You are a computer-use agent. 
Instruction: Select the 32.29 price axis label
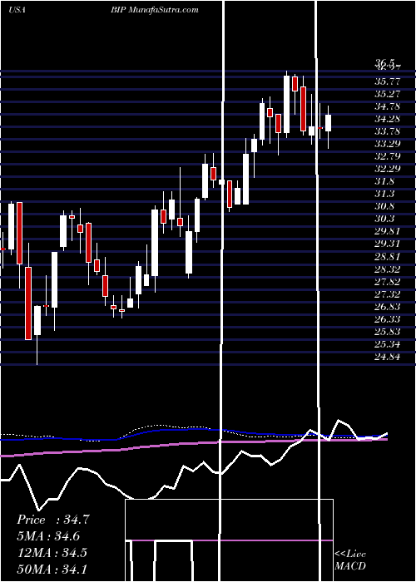388,169
